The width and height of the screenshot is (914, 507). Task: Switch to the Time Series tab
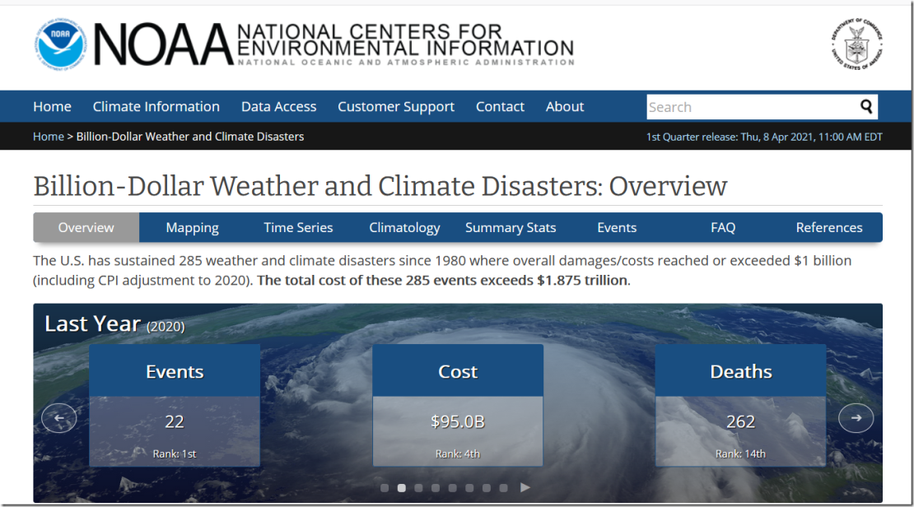(x=298, y=228)
